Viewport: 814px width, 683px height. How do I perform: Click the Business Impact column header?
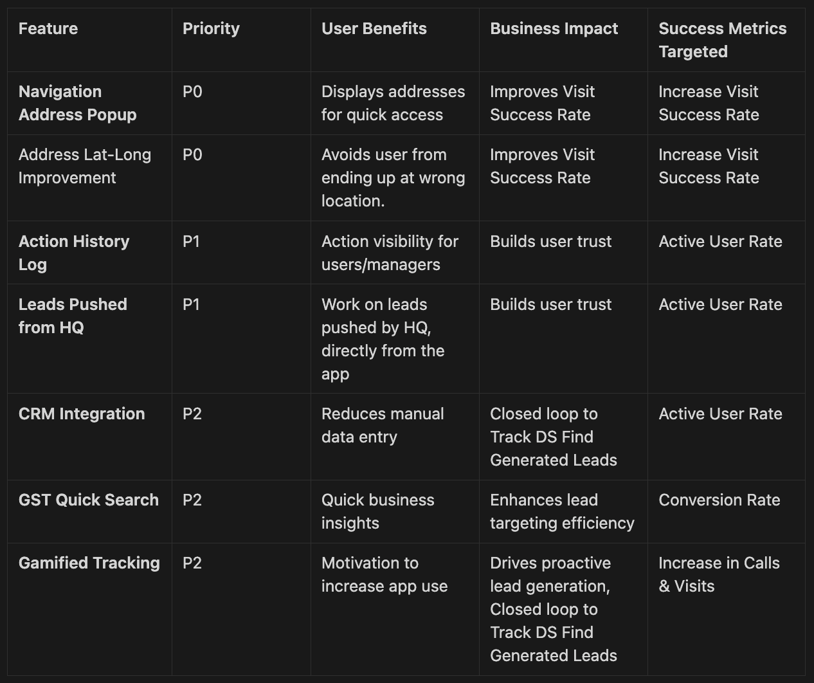[554, 28]
